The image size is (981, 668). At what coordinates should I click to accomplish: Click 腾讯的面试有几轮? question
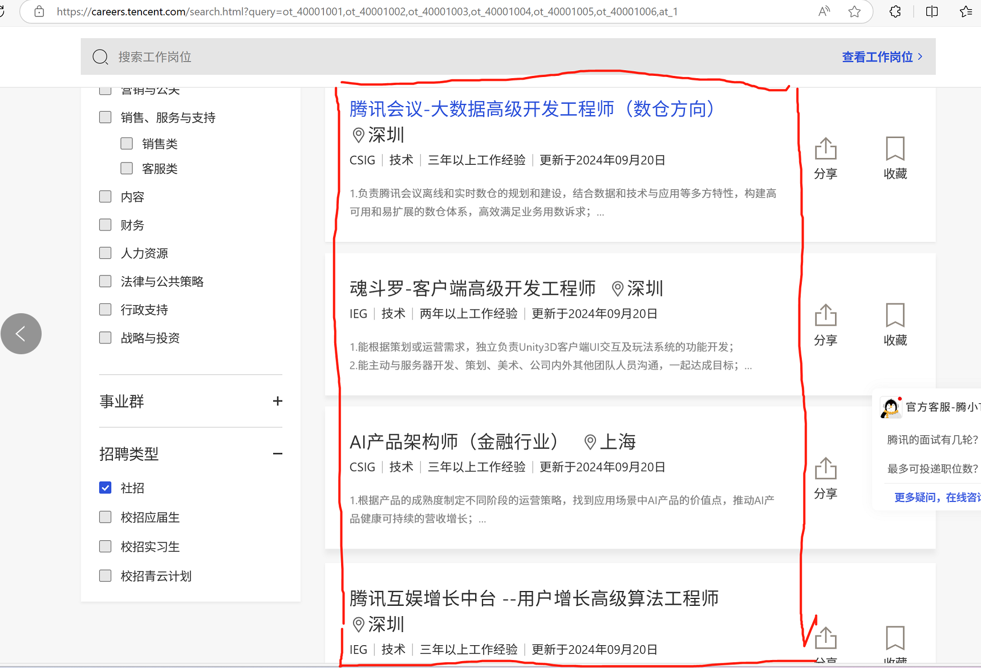point(933,440)
